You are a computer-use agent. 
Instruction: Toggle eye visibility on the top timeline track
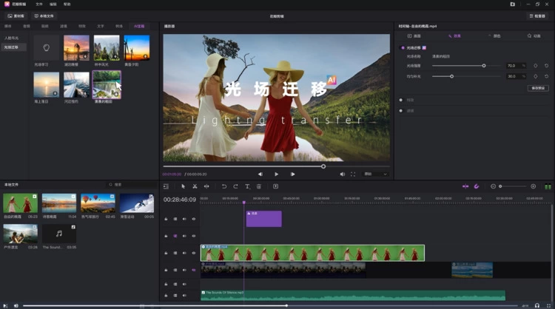(x=194, y=219)
